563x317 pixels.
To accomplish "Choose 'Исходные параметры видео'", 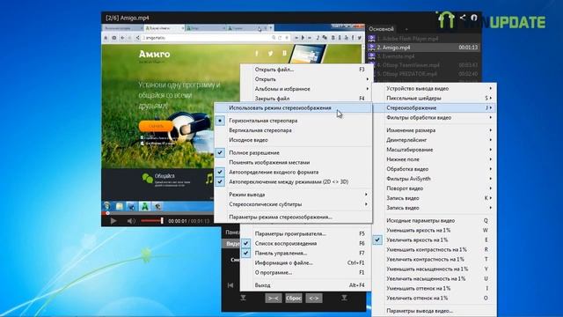I will click(435, 221).
